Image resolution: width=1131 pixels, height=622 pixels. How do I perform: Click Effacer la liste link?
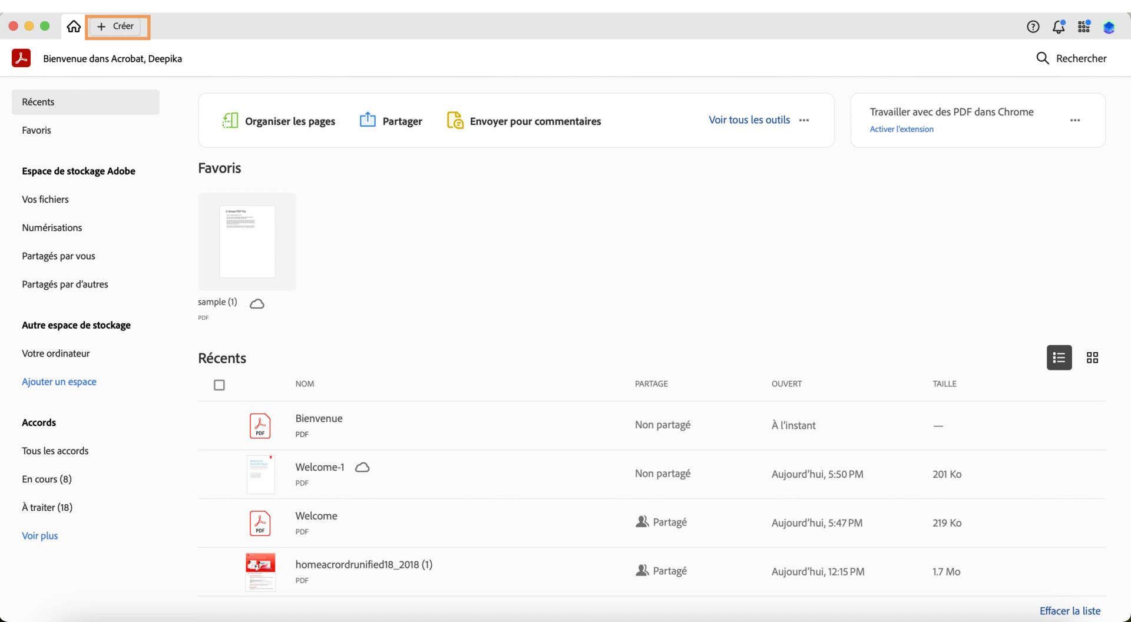tap(1070, 611)
